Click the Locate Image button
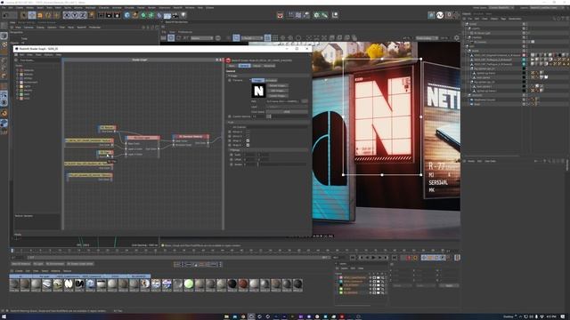570x320 pixels. click(278, 96)
